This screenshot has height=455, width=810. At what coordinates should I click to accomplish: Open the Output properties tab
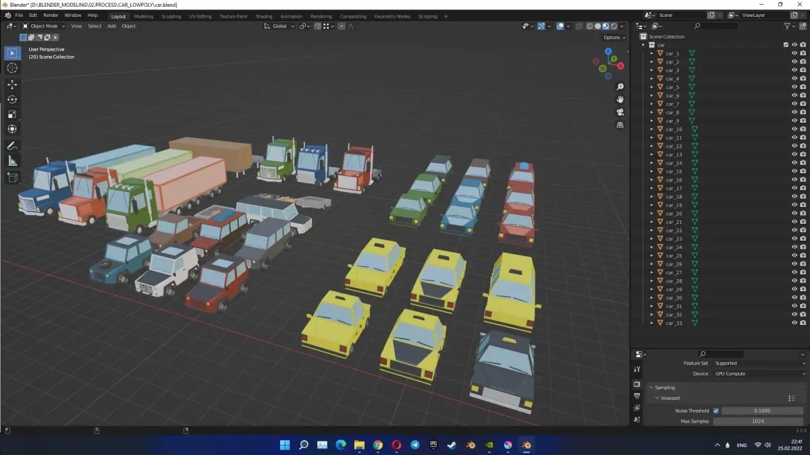point(637,396)
